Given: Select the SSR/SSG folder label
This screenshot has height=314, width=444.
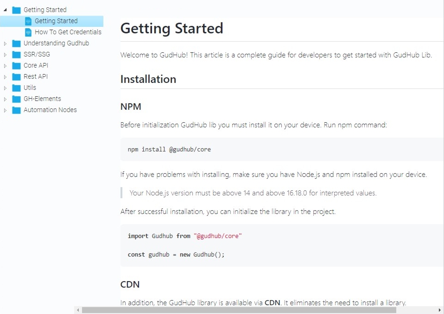Looking at the screenshot, I should click(x=37, y=54).
